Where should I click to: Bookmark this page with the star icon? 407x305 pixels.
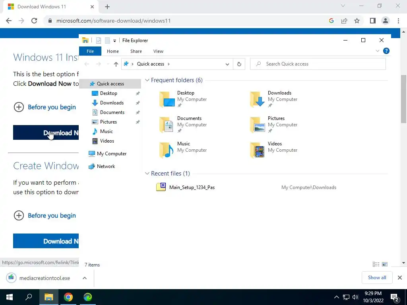[357, 21]
